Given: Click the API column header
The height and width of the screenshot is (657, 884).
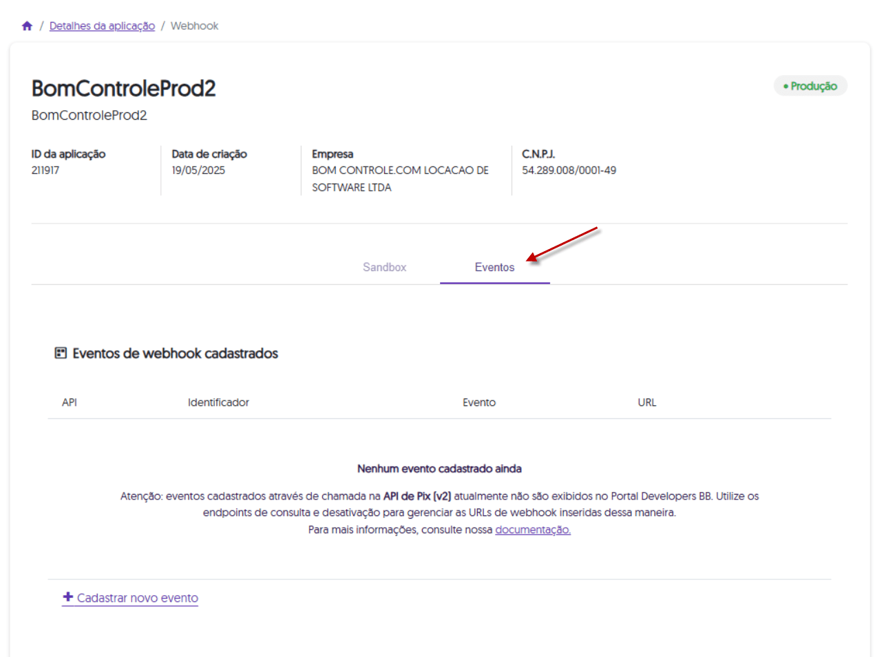Looking at the screenshot, I should [x=70, y=402].
